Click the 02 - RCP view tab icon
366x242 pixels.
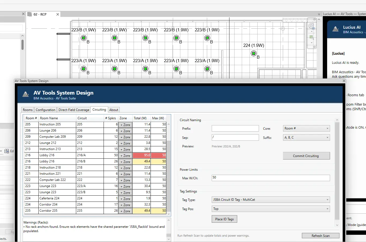point(30,14)
